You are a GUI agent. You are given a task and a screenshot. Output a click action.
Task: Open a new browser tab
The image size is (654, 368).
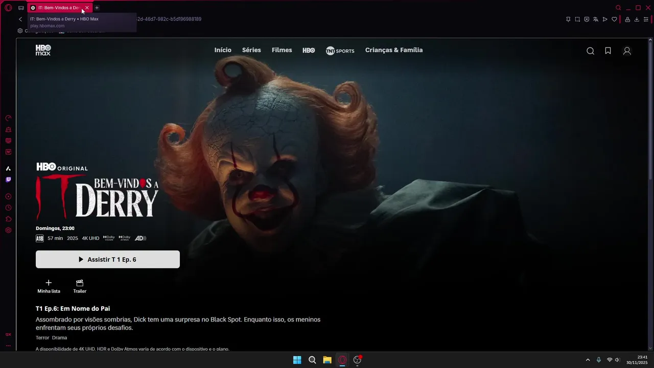point(97,8)
